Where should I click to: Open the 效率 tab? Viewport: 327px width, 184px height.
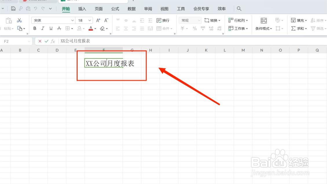(x=221, y=9)
